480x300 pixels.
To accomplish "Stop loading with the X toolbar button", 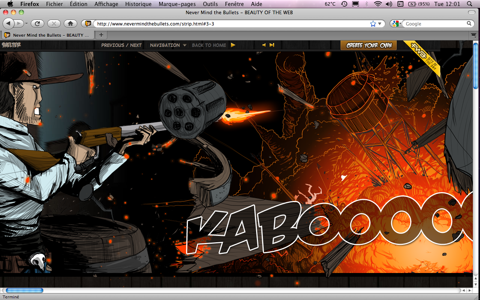I will [x=54, y=23].
